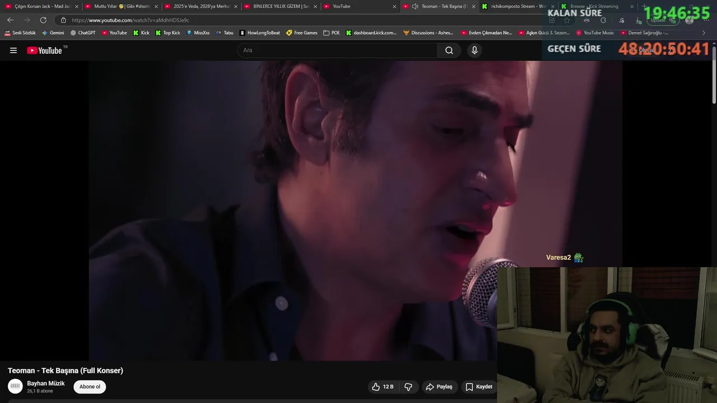
Task: Start voice search with the microphone icon
Action: coord(474,50)
